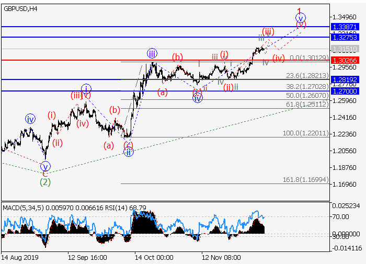Select the red wave 1 label at top
366x264 pixels.
pos(299,10)
